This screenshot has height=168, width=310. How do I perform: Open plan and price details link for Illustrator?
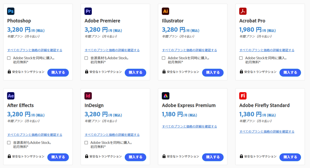point(190,50)
